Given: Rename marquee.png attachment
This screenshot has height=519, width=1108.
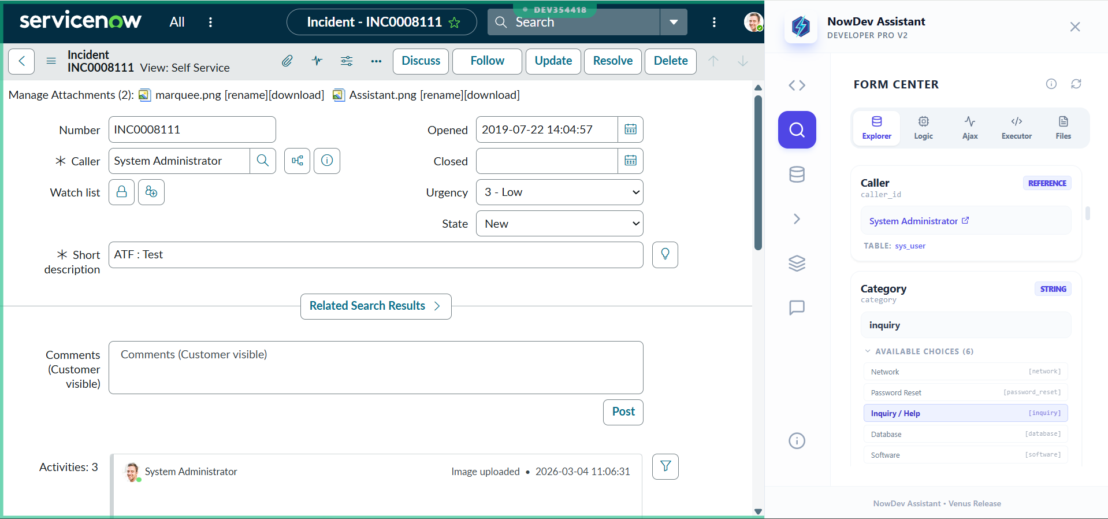Looking at the screenshot, I should point(246,95).
